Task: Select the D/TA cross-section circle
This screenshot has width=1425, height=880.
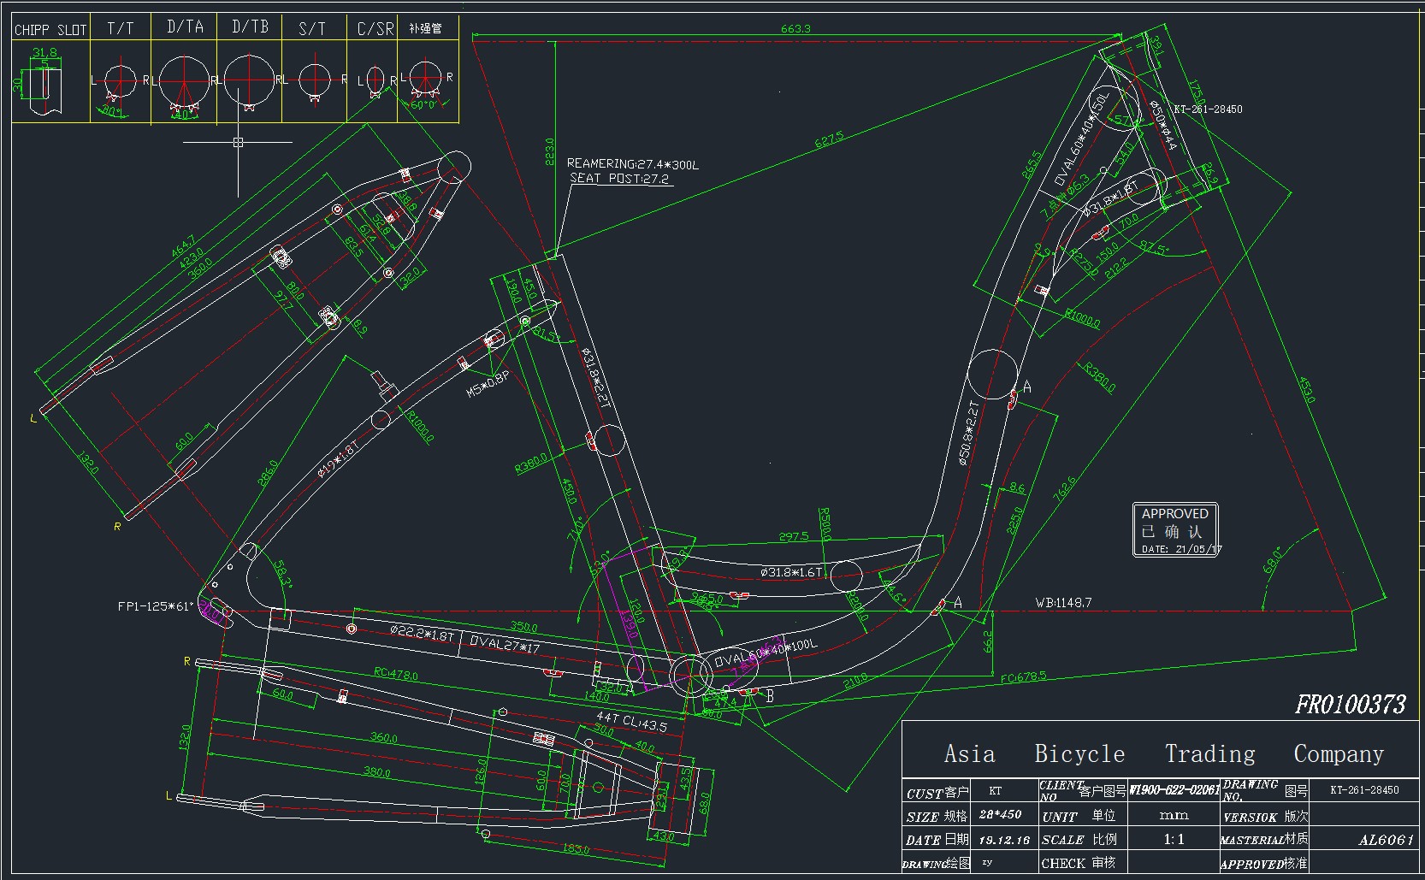Action: (x=184, y=81)
